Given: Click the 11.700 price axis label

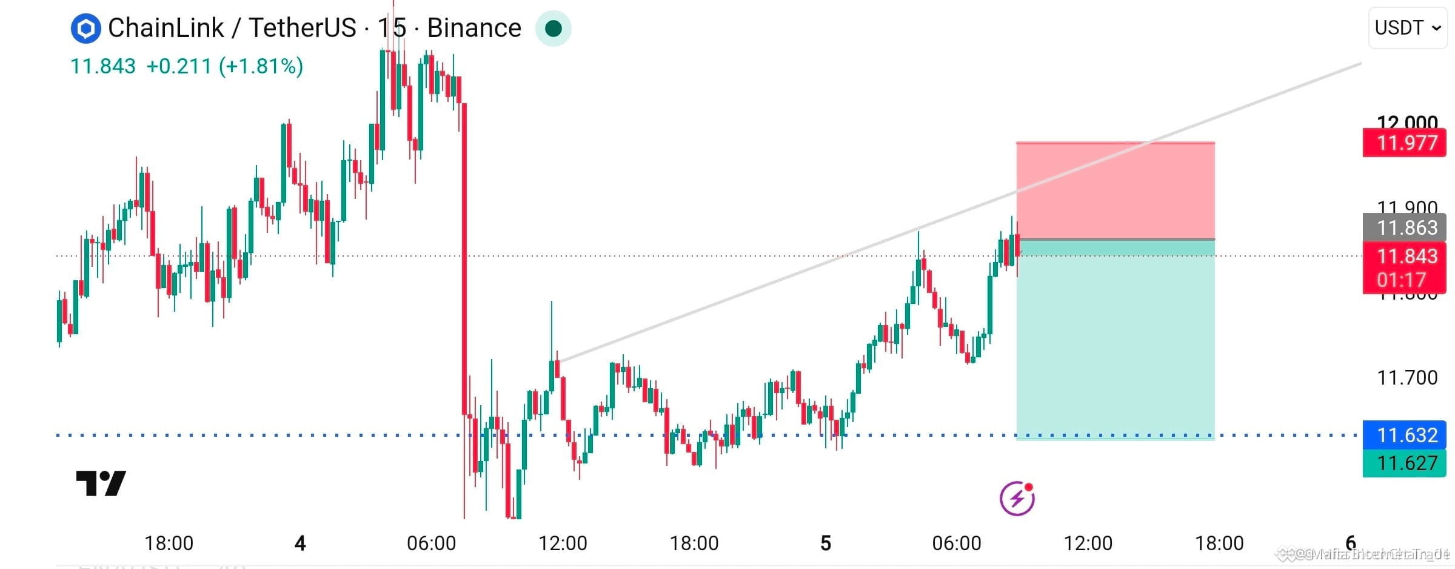Looking at the screenshot, I should (1407, 378).
